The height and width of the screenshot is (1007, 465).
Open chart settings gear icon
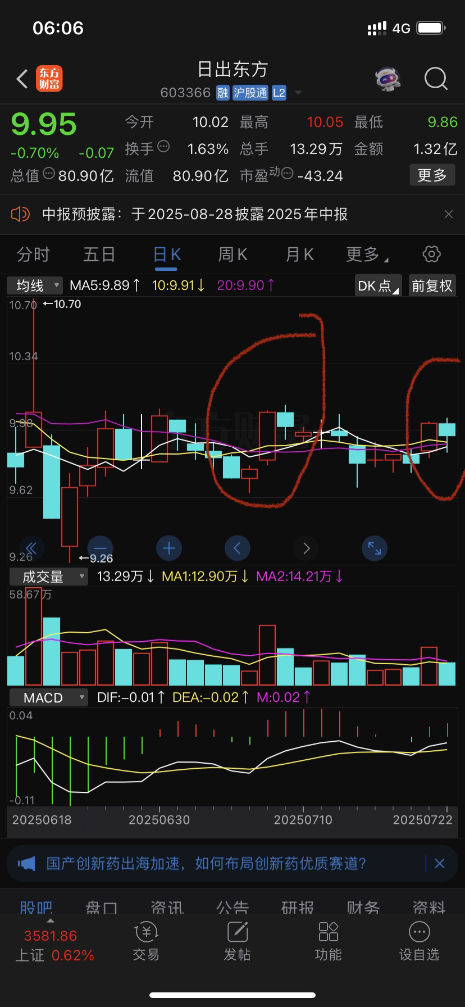(431, 254)
